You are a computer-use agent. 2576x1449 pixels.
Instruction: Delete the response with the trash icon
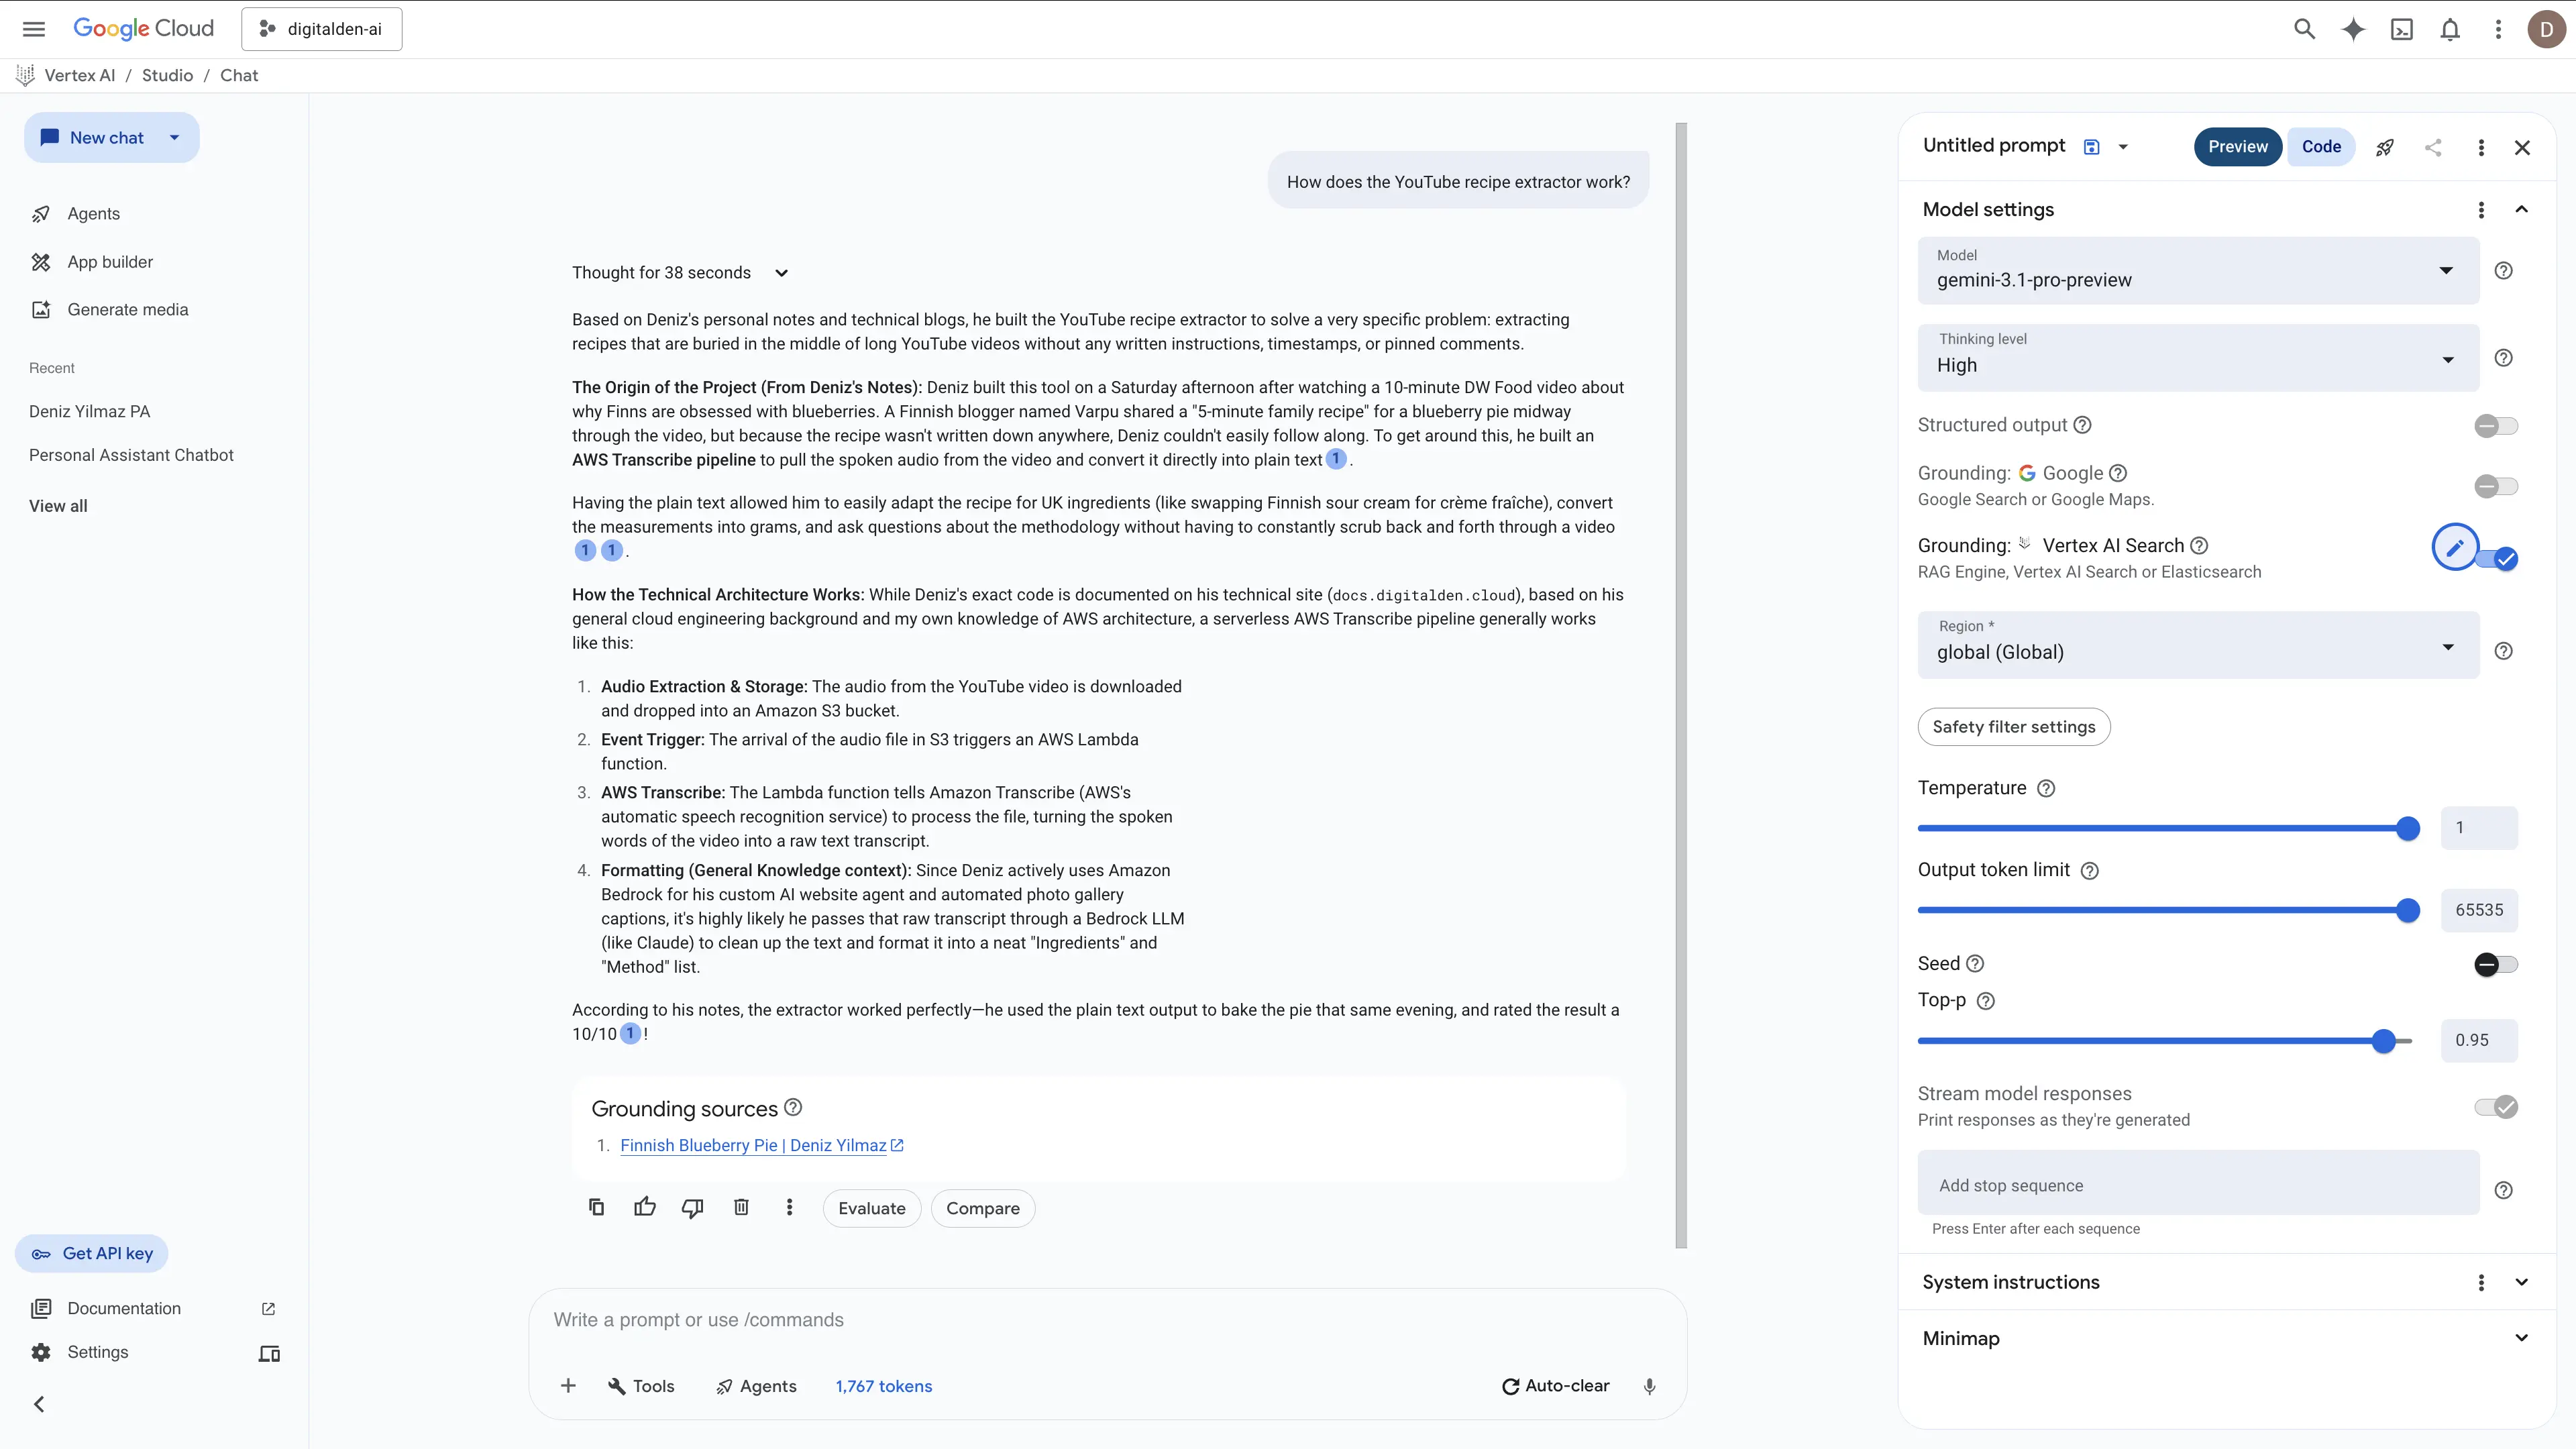click(741, 1207)
